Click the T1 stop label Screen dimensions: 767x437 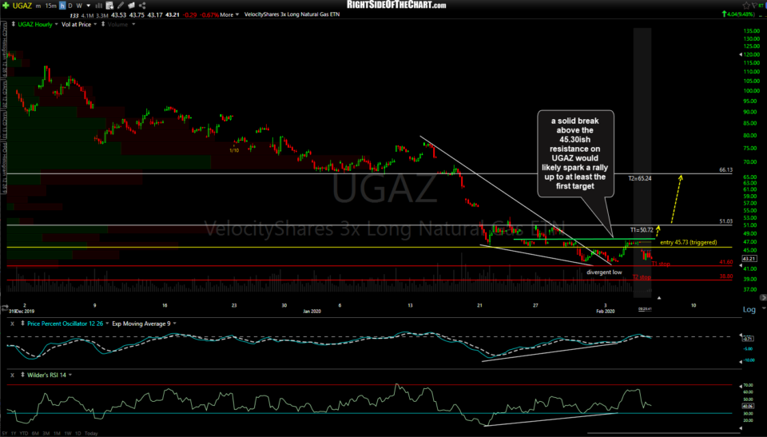pos(661,264)
